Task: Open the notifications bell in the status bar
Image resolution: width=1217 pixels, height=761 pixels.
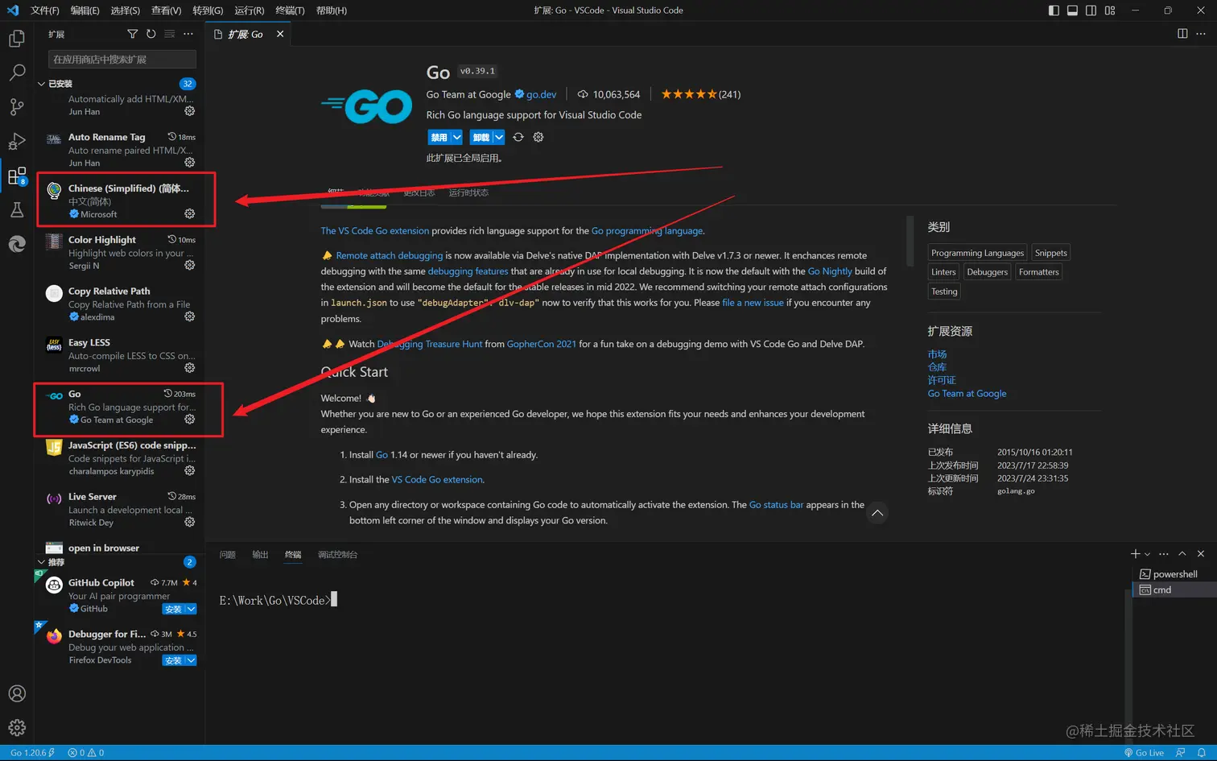Action: point(1201,753)
